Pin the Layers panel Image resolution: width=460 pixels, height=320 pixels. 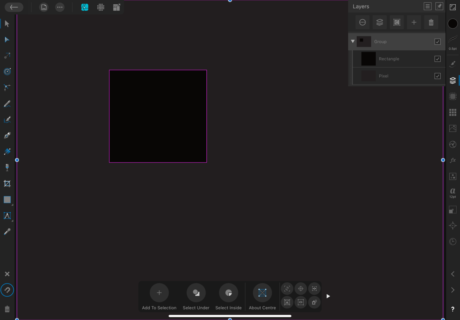click(439, 6)
